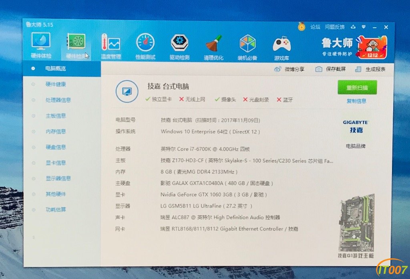Screen dimensions: 410x279
Task: Select 内存信息 in the sidebar
Action: [x=56, y=131]
